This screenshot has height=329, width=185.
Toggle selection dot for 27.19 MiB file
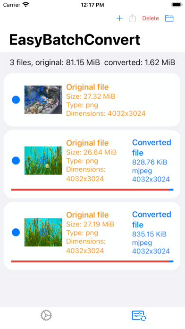coord(16,233)
